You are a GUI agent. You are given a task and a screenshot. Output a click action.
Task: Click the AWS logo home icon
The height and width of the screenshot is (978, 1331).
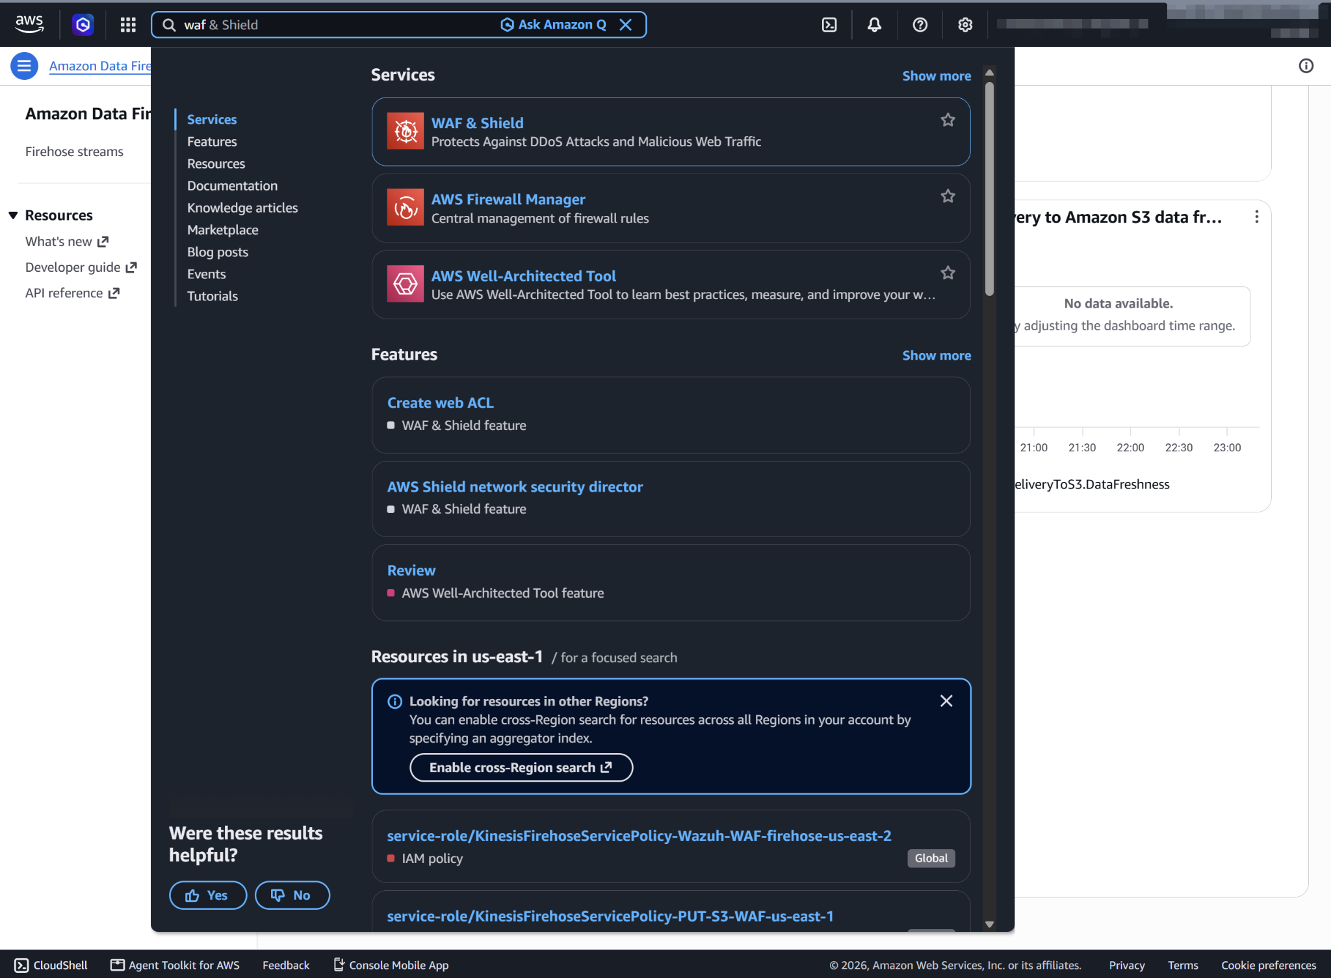tap(29, 24)
